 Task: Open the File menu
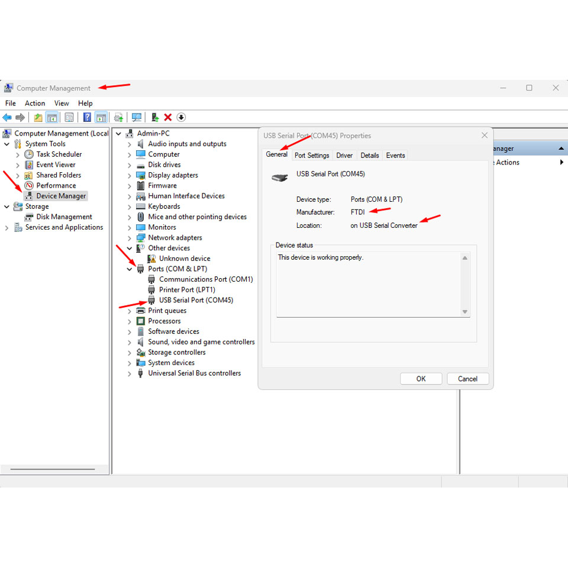pos(11,103)
